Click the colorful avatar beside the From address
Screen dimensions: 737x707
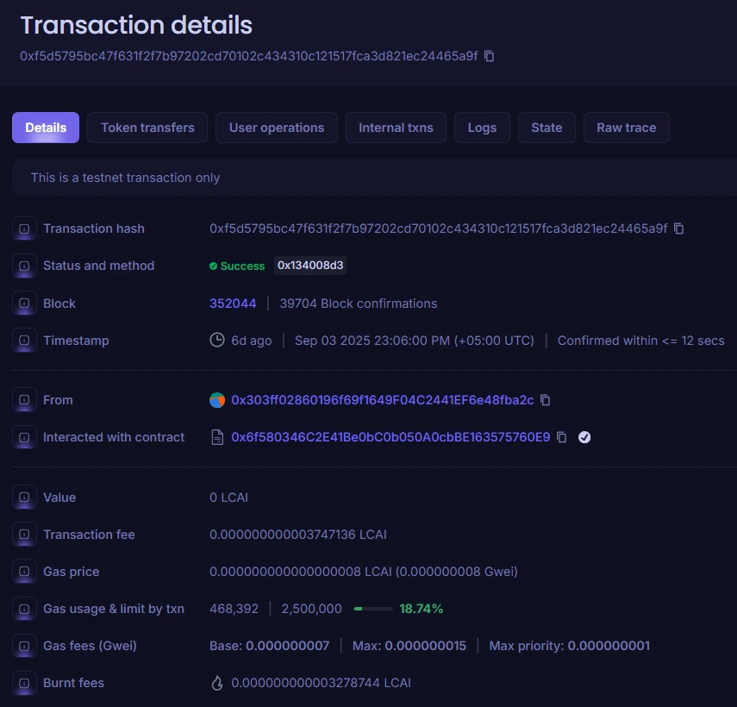pyautogui.click(x=217, y=400)
